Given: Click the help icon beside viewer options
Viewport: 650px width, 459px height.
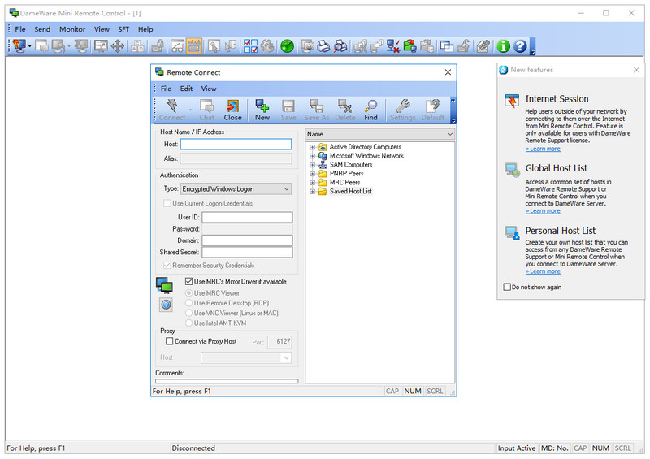Looking at the screenshot, I should pos(166,305).
